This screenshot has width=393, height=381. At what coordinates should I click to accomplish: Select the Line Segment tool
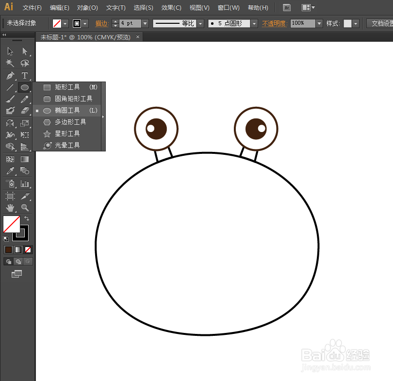click(x=10, y=87)
